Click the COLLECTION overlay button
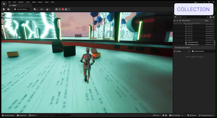The width and height of the screenshot is (217, 118). pyautogui.click(x=194, y=9)
